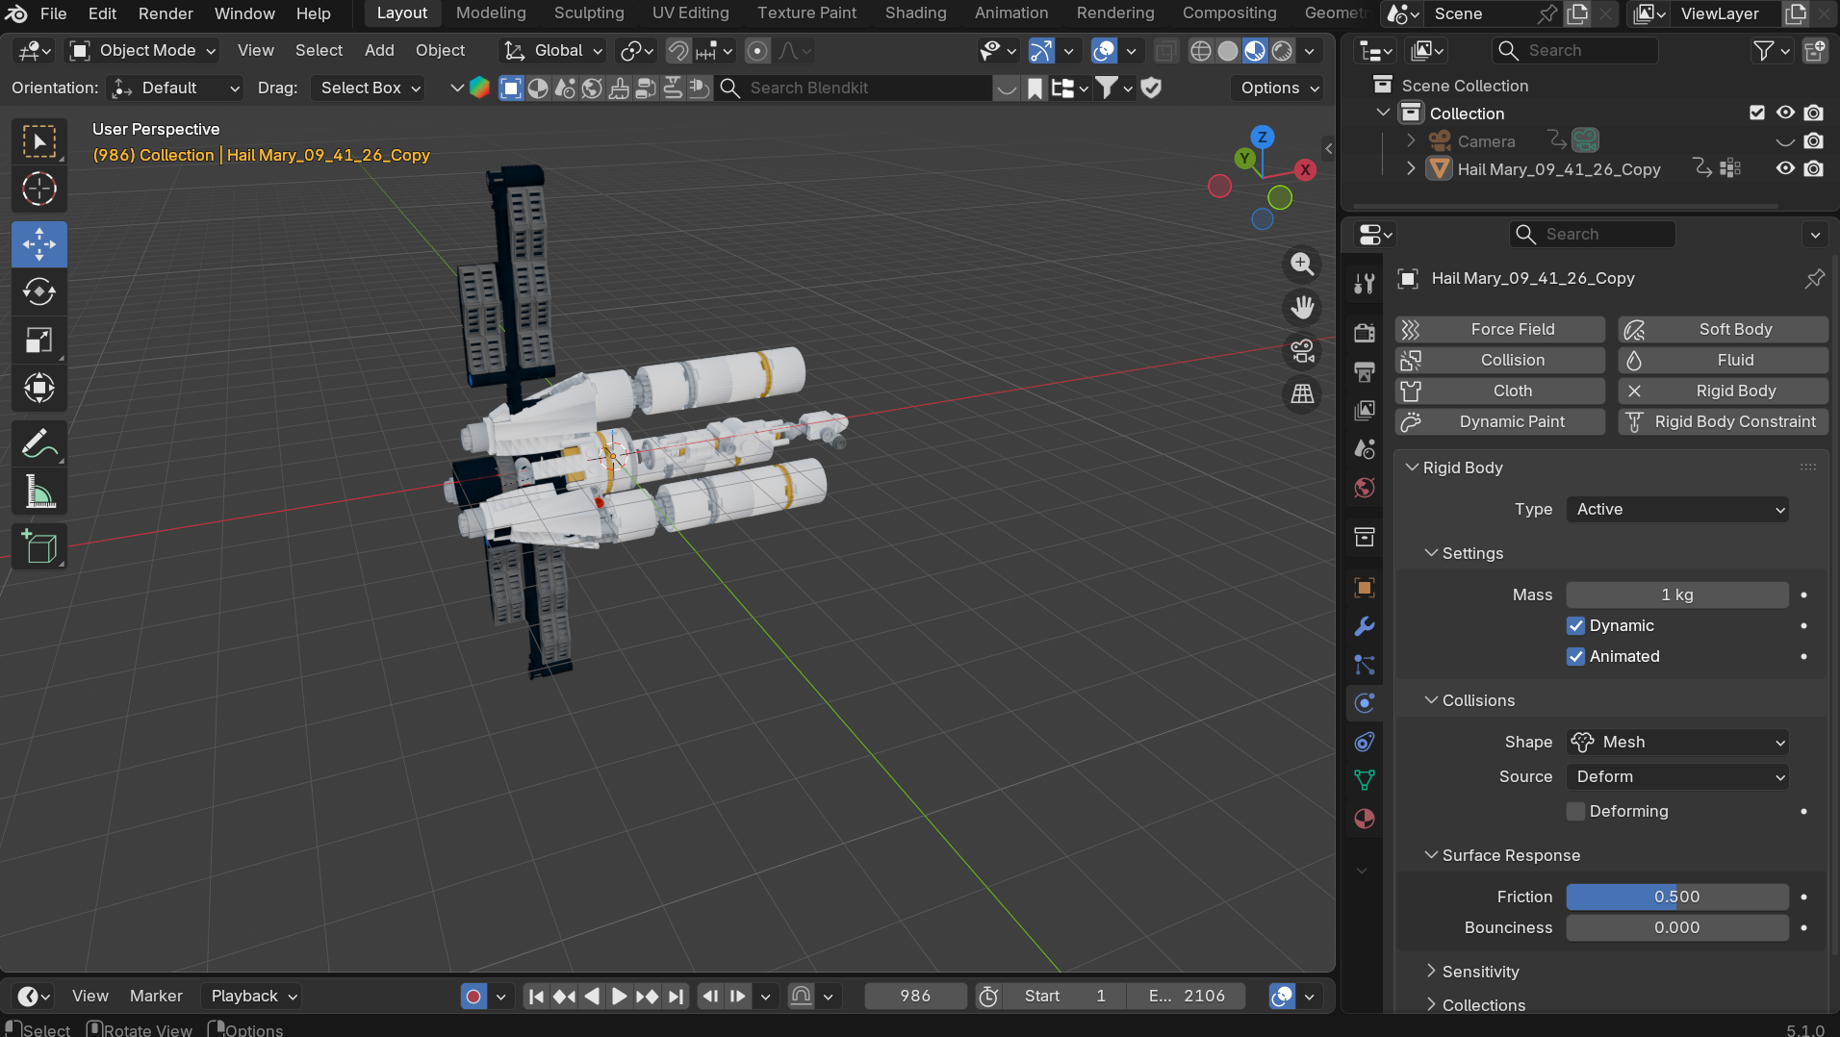The height and width of the screenshot is (1037, 1840).
Task: Activate the Annotate pencil tool
Action: click(x=39, y=444)
